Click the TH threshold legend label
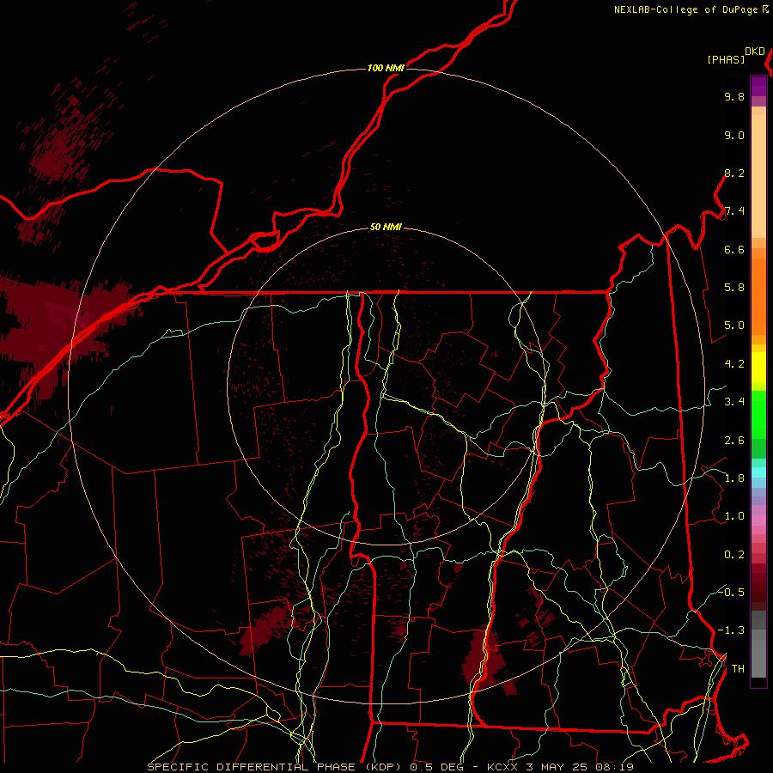 (738, 668)
